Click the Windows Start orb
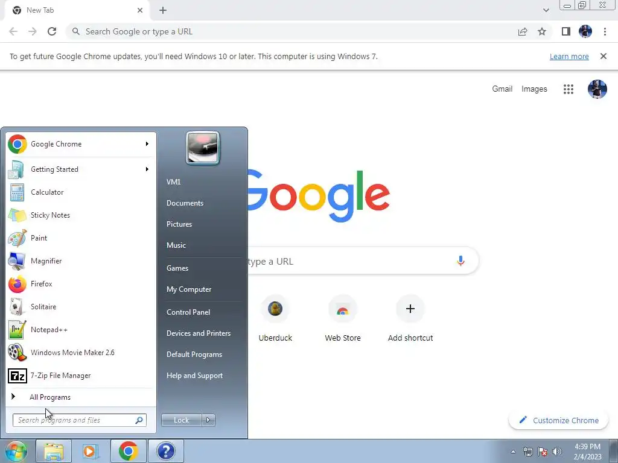The height and width of the screenshot is (463, 618). [16, 451]
